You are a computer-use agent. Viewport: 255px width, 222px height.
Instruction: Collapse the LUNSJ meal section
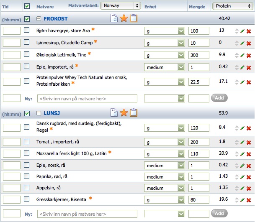39,113
